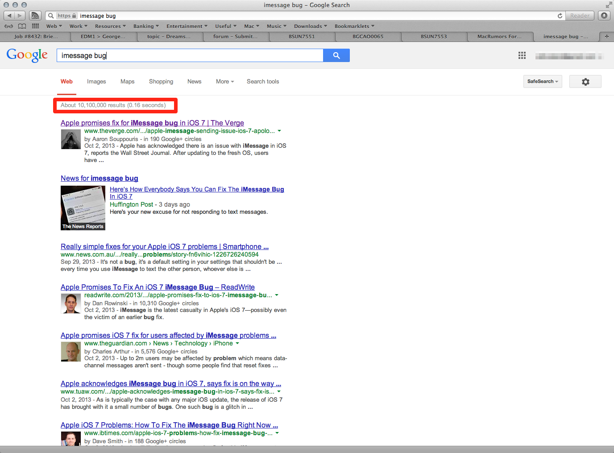The width and height of the screenshot is (614, 453).
Task: Click Charles Arthur author photo
Action: click(x=71, y=352)
